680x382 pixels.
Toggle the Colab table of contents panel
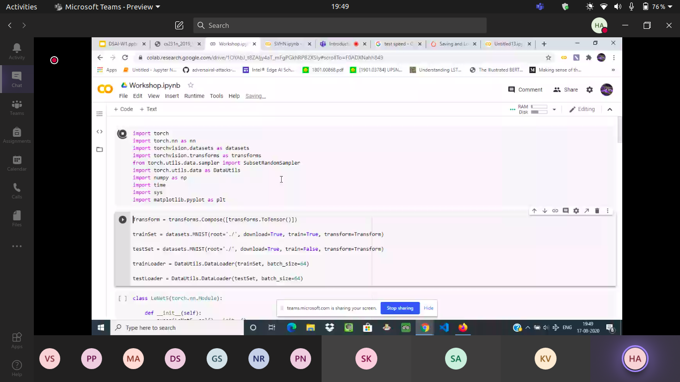(x=100, y=114)
